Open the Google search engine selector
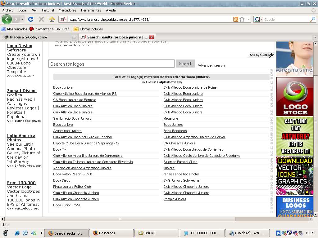Image resolution: width=318 pixels, height=238 pixels. (x=258, y=20)
